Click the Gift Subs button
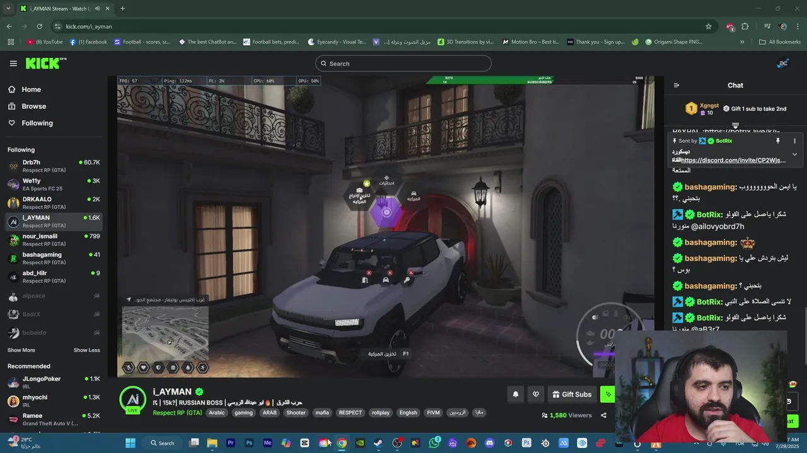Screen dimensions: 807x453 coord(572,394)
